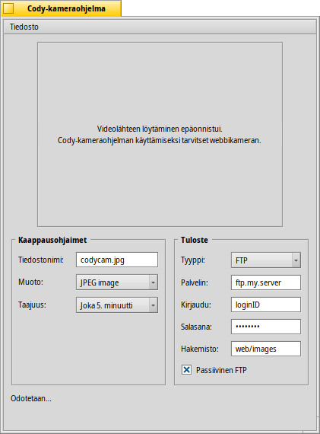Open the Tiedosto menu
This screenshot has width=320, height=434.
[24, 27]
